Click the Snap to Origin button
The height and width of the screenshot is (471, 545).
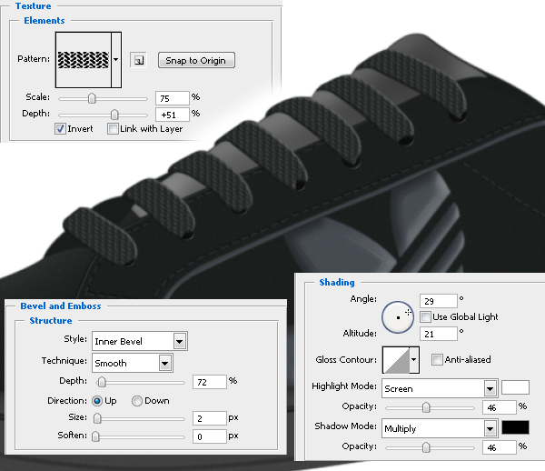pyautogui.click(x=196, y=60)
